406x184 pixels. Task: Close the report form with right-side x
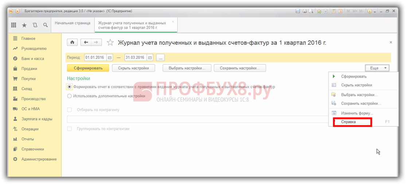click(x=391, y=42)
